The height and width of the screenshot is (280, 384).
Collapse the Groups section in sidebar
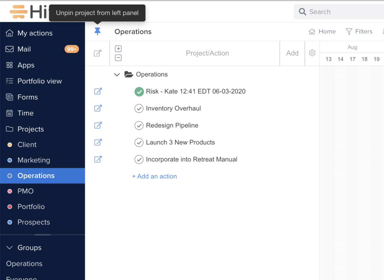click(x=10, y=248)
